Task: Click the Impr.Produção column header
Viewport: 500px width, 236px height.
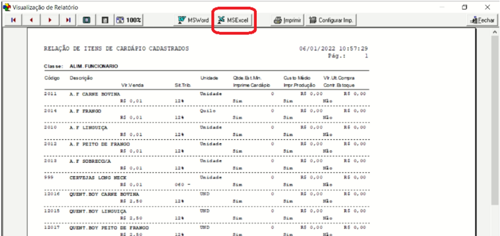Action: [x=299, y=86]
